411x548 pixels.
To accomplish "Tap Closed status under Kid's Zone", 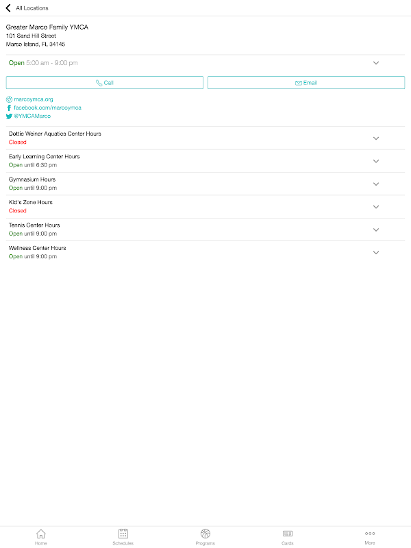I will coord(18,211).
